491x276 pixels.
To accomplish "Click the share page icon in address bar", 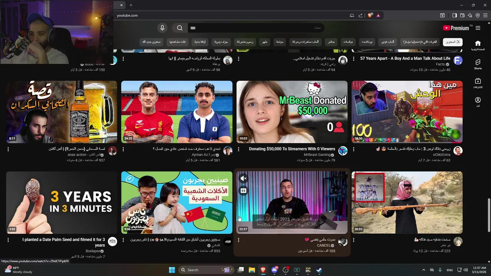I will point(361,15).
